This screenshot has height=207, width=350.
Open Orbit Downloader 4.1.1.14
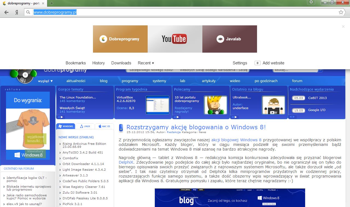click(x=83, y=164)
